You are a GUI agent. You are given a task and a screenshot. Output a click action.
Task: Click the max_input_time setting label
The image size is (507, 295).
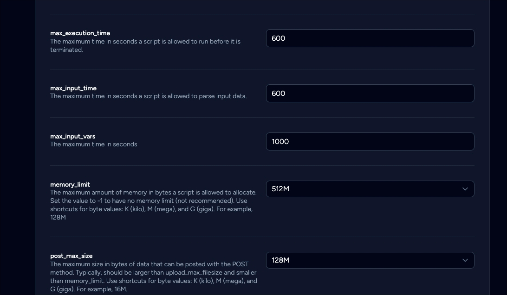[x=73, y=88]
